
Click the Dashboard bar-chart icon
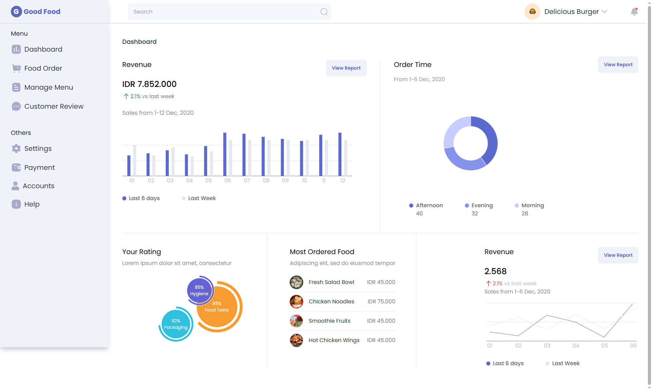coord(16,49)
